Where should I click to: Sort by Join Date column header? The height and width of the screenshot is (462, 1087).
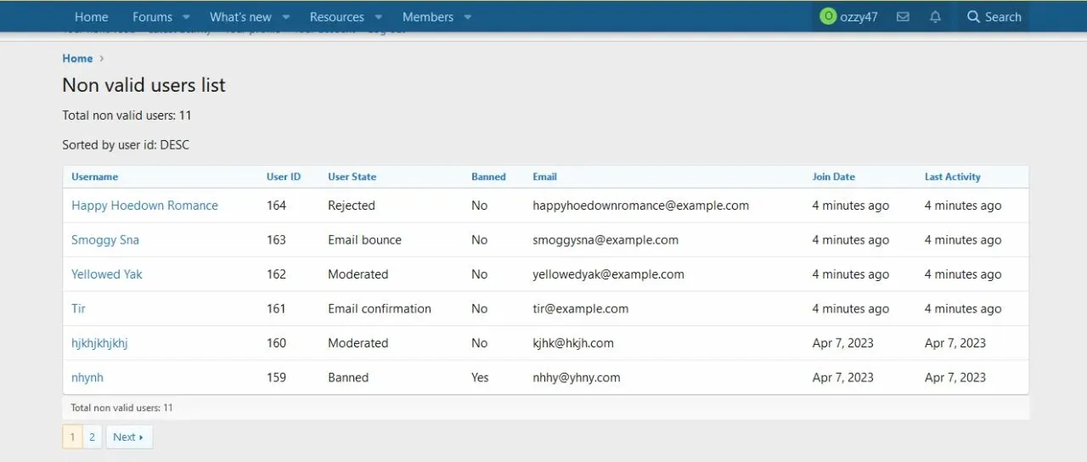point(833,177)
